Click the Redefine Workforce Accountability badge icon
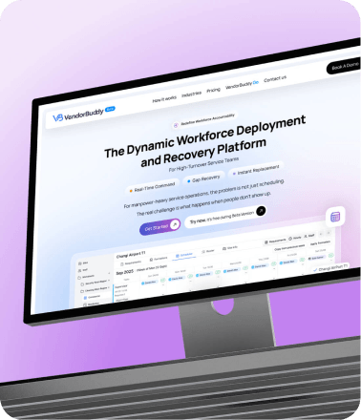 point(176,125)
